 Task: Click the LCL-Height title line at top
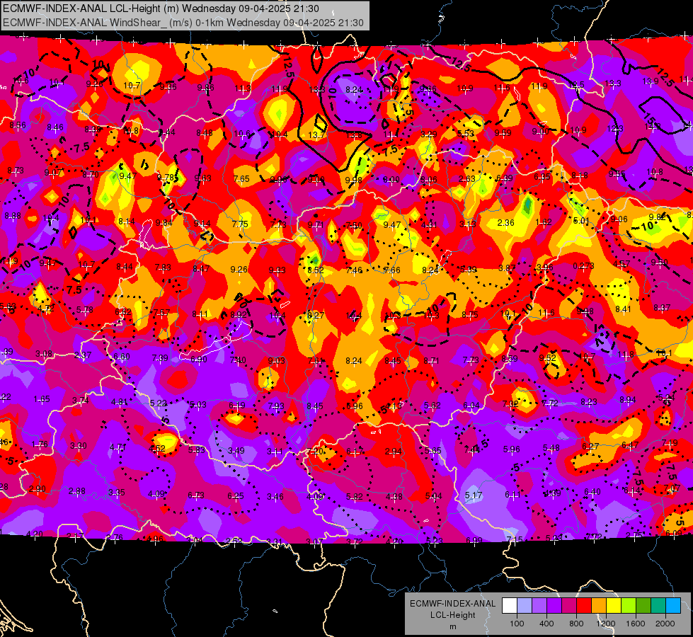(161, 8)
